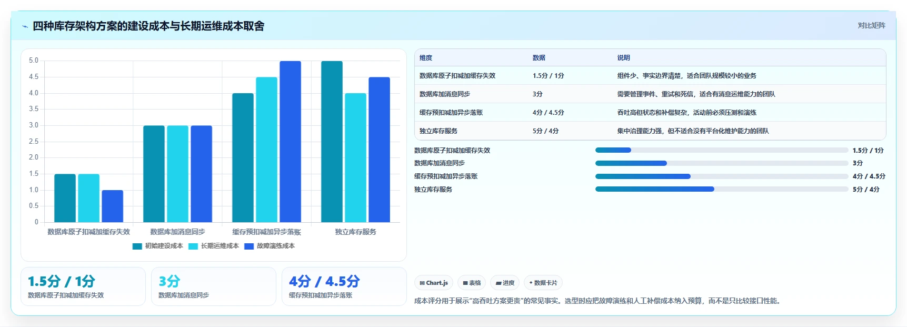907x327 pixels.
Task: Click the 故障演练成本 bar for 数据库原子扣减加缓存失效
Action: (112, 206)
